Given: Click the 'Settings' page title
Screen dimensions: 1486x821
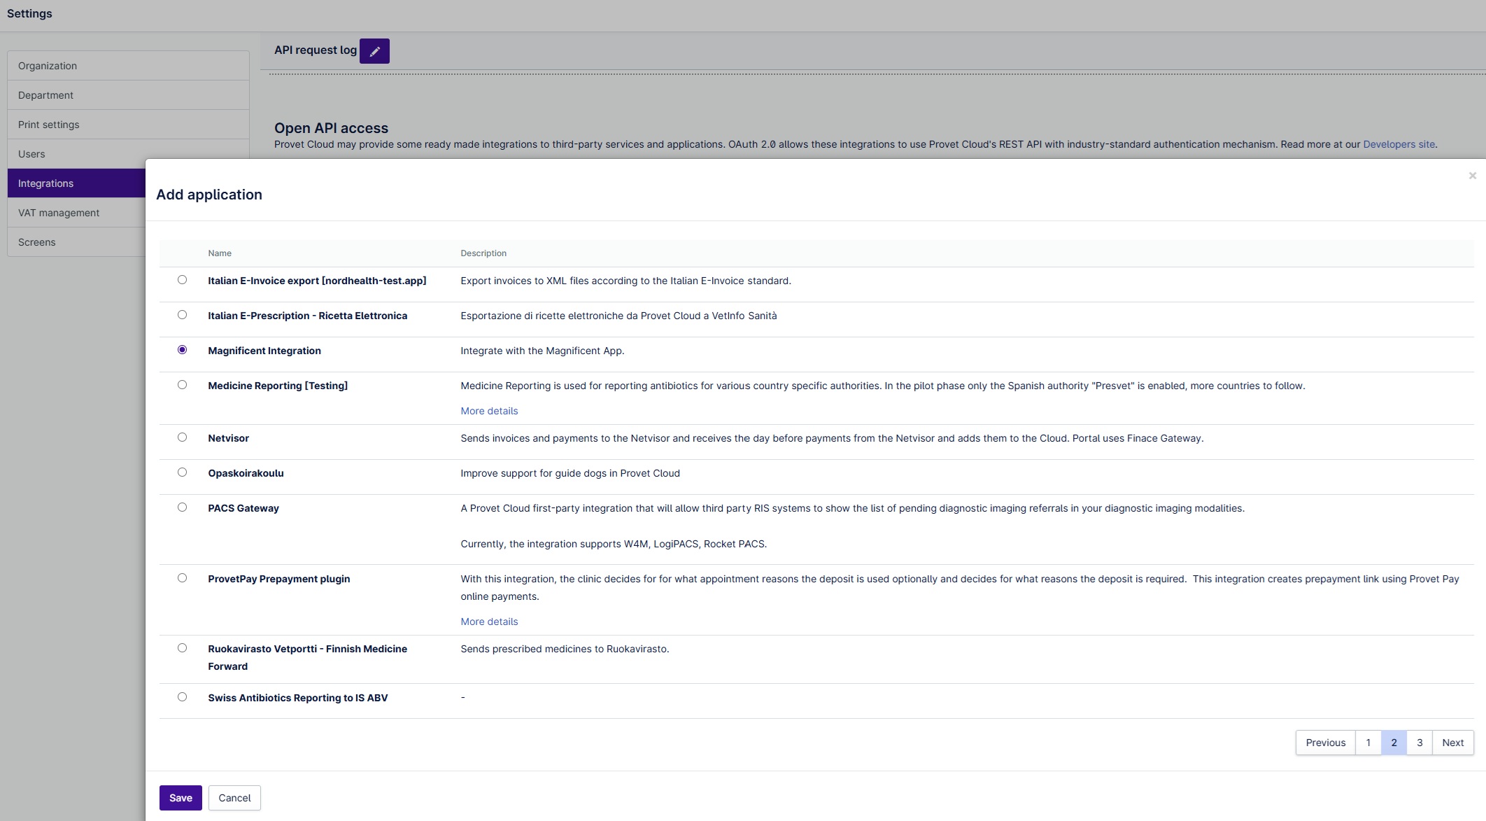Looking at the screenshot, I should coord(29,14).
